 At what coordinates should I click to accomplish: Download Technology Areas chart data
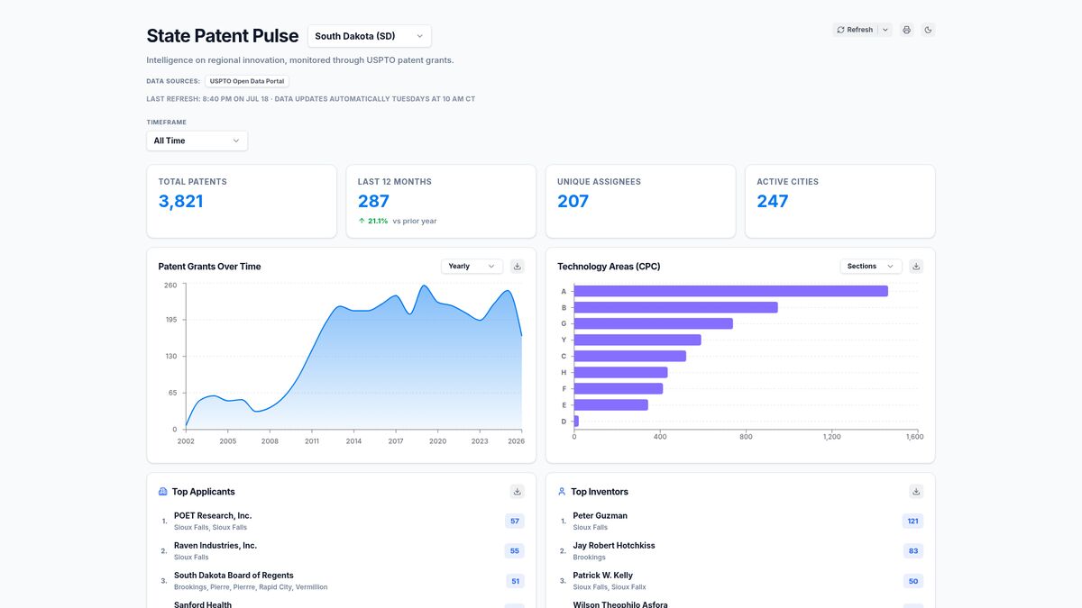[916, 266]
